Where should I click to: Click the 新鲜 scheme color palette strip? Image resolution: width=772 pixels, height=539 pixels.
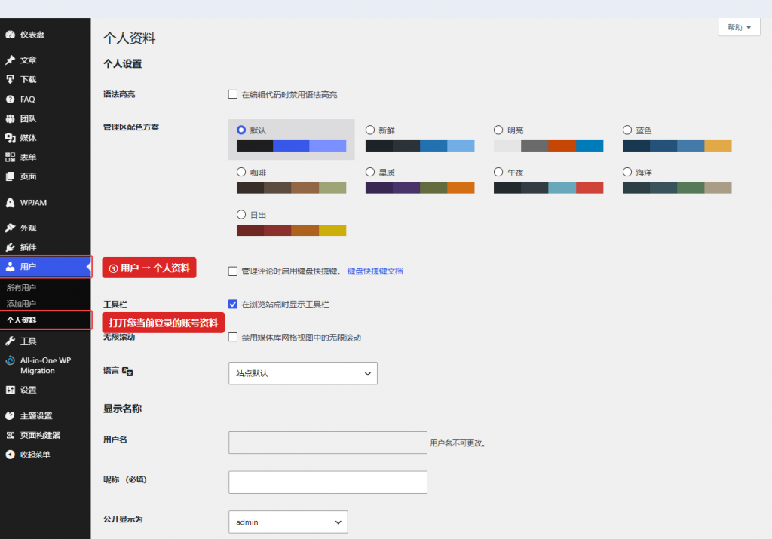click(x=420, y=145)
